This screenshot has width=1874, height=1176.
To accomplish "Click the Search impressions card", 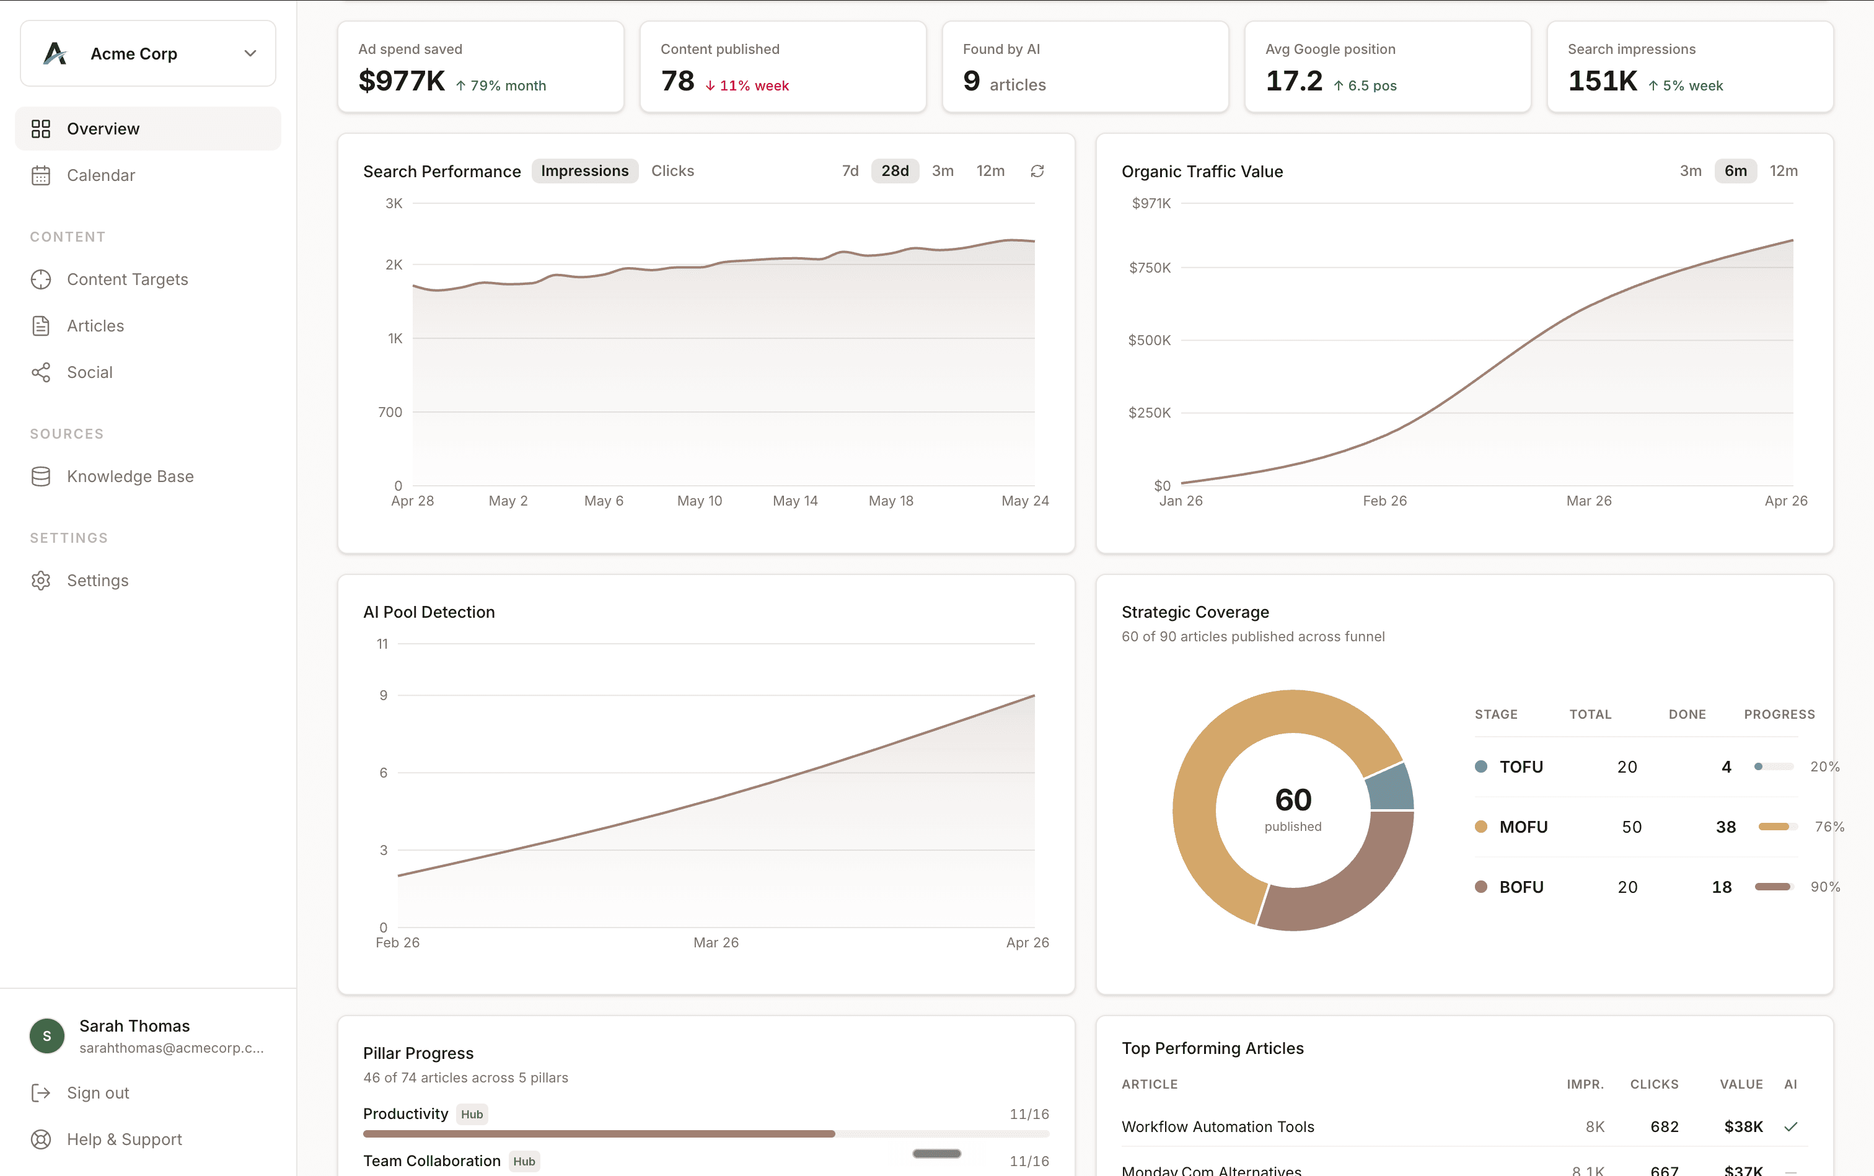I will (1691, 67).
